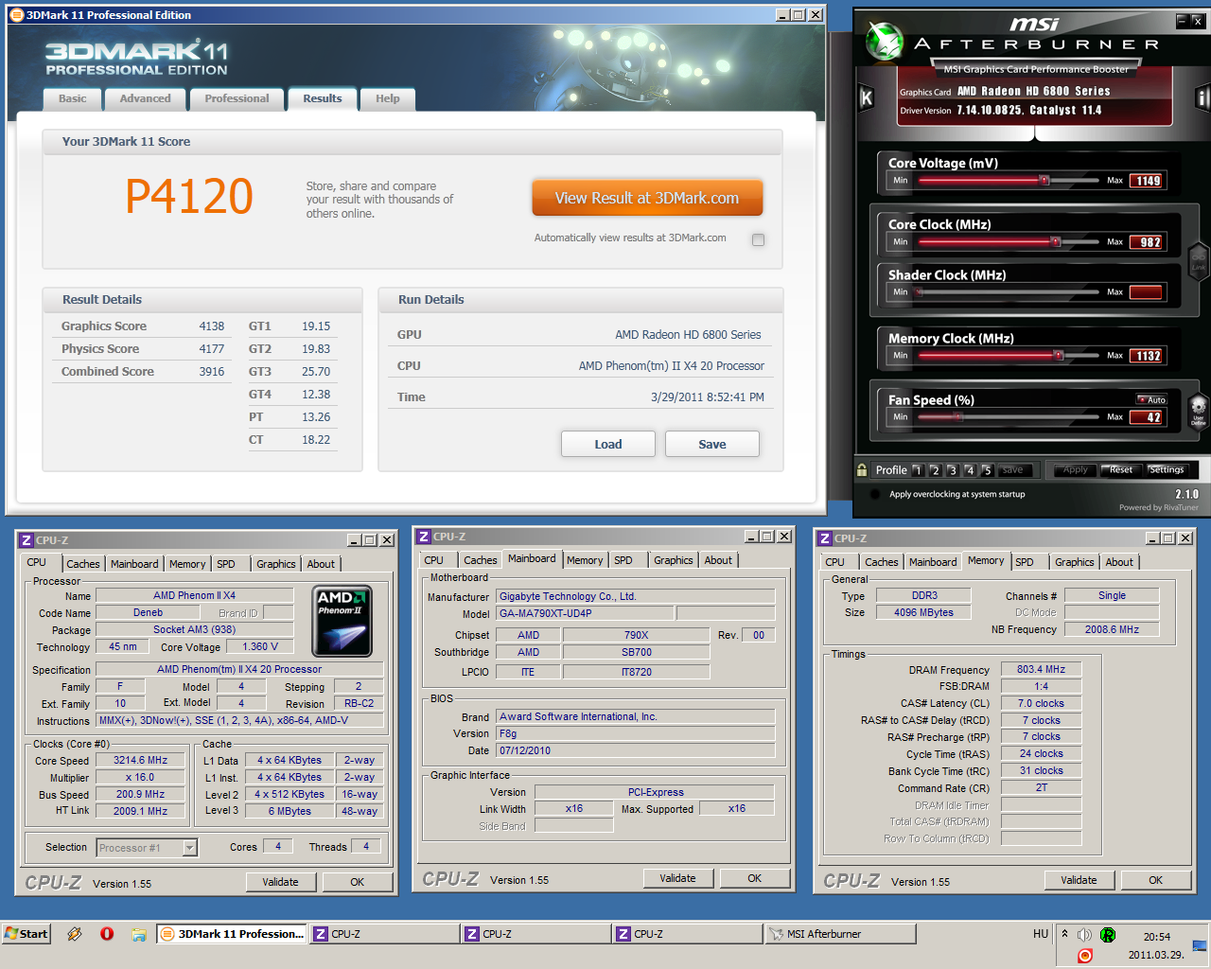
Task: Click View Result at 3DMark.com
Action: click(x=647, y=198)
